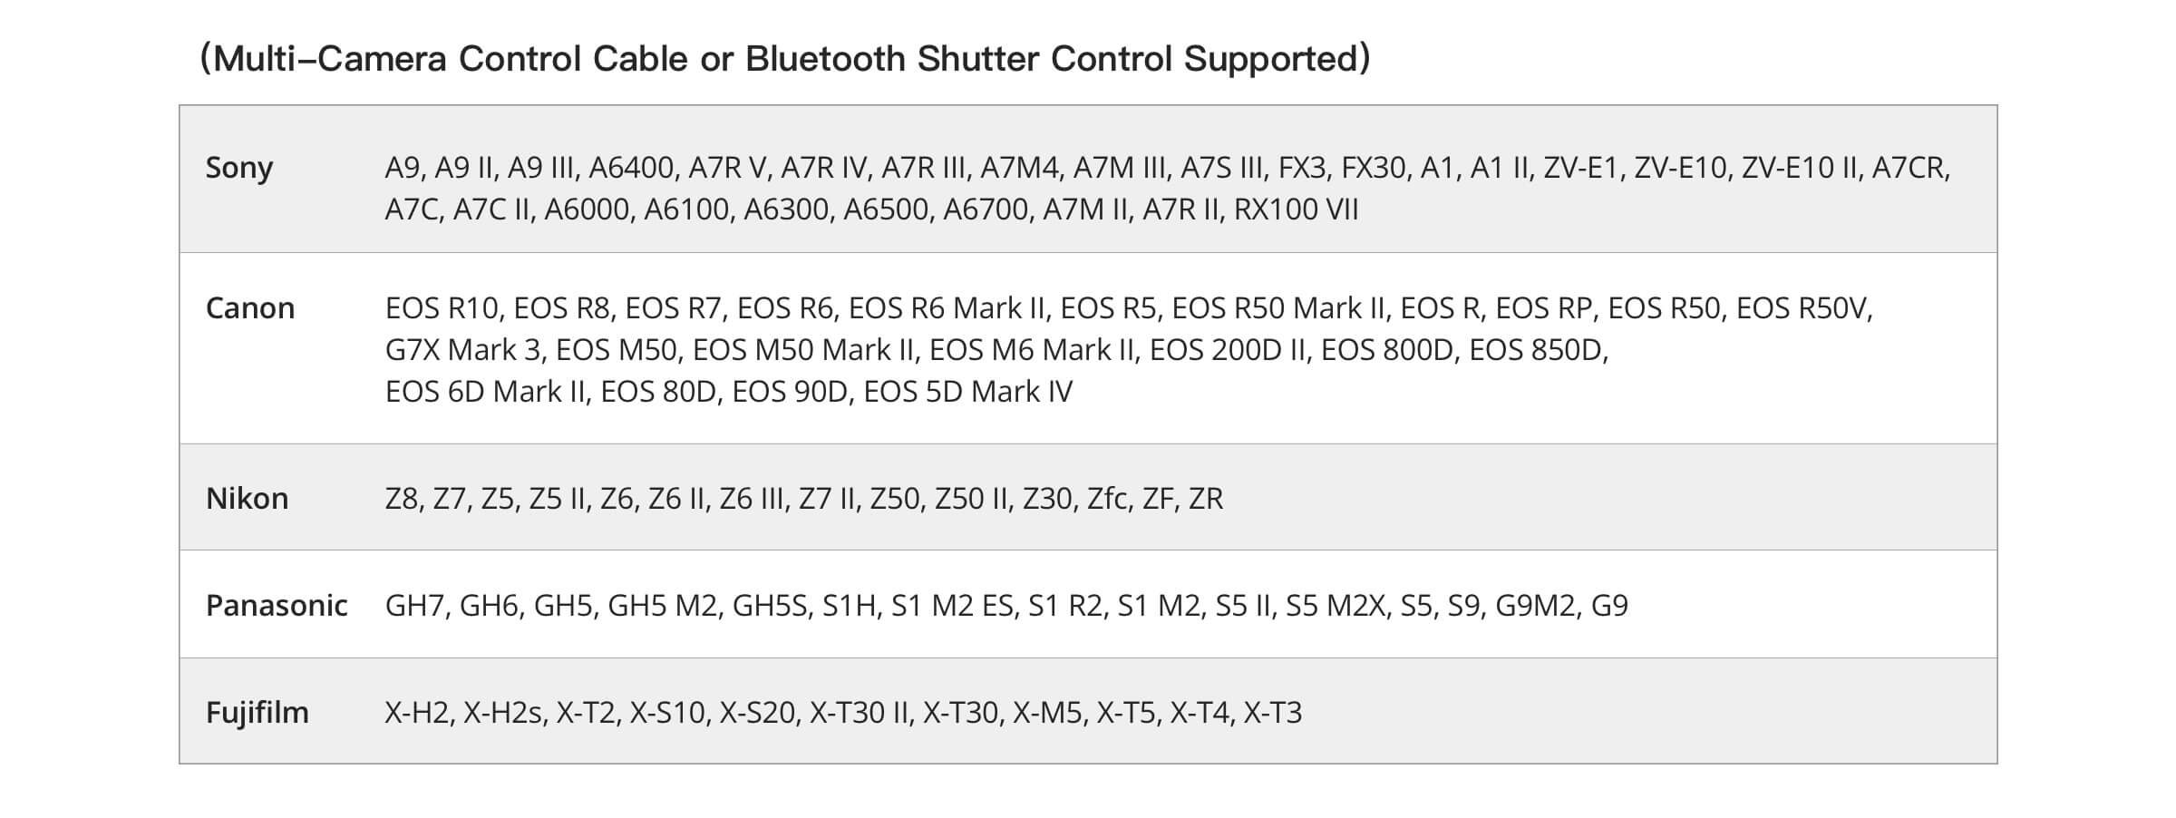The height and width of the screenshot is (818, 2176).
Task: Select the Nikon Z8 model text
Action: click(402, 499)
